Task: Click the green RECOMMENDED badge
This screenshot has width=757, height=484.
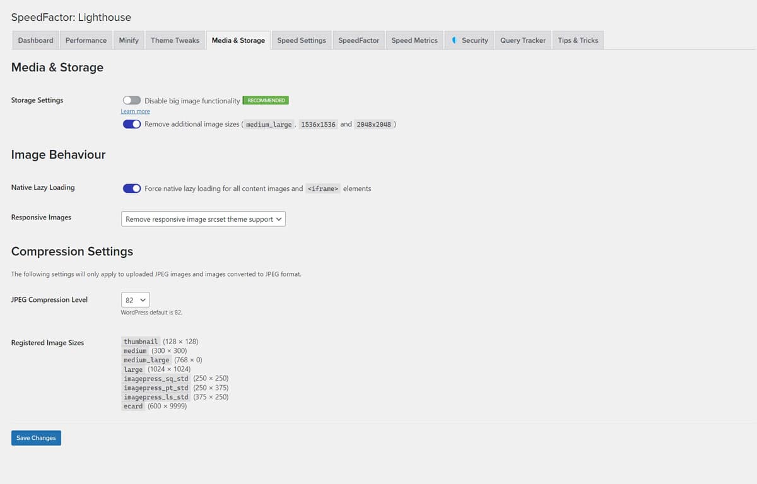Action: pos(266,100)
